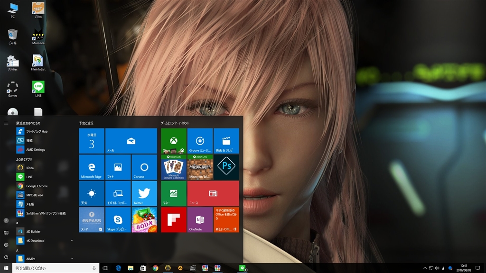Open 3D Builder from the app list

tap(45, 231)
